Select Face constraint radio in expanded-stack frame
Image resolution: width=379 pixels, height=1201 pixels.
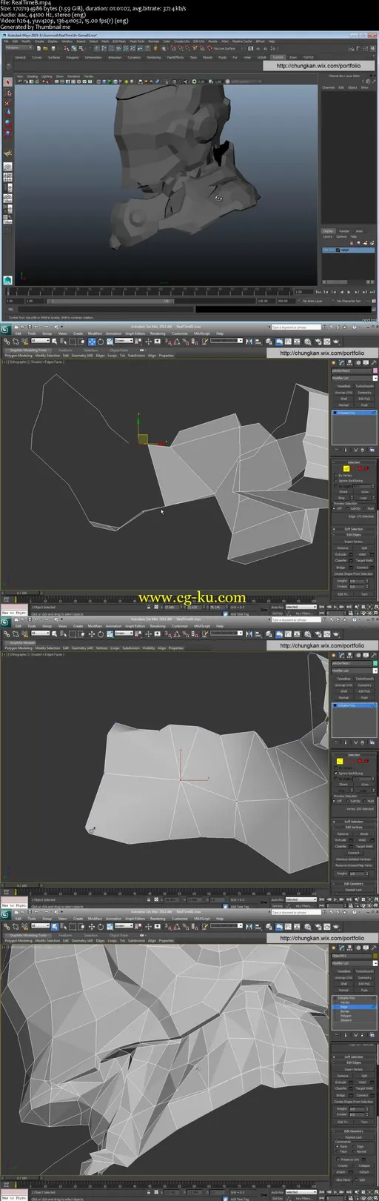click(x=337, y=1151)
